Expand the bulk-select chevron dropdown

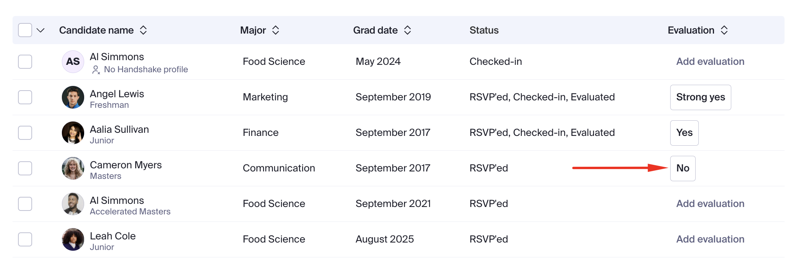[41, 30]
